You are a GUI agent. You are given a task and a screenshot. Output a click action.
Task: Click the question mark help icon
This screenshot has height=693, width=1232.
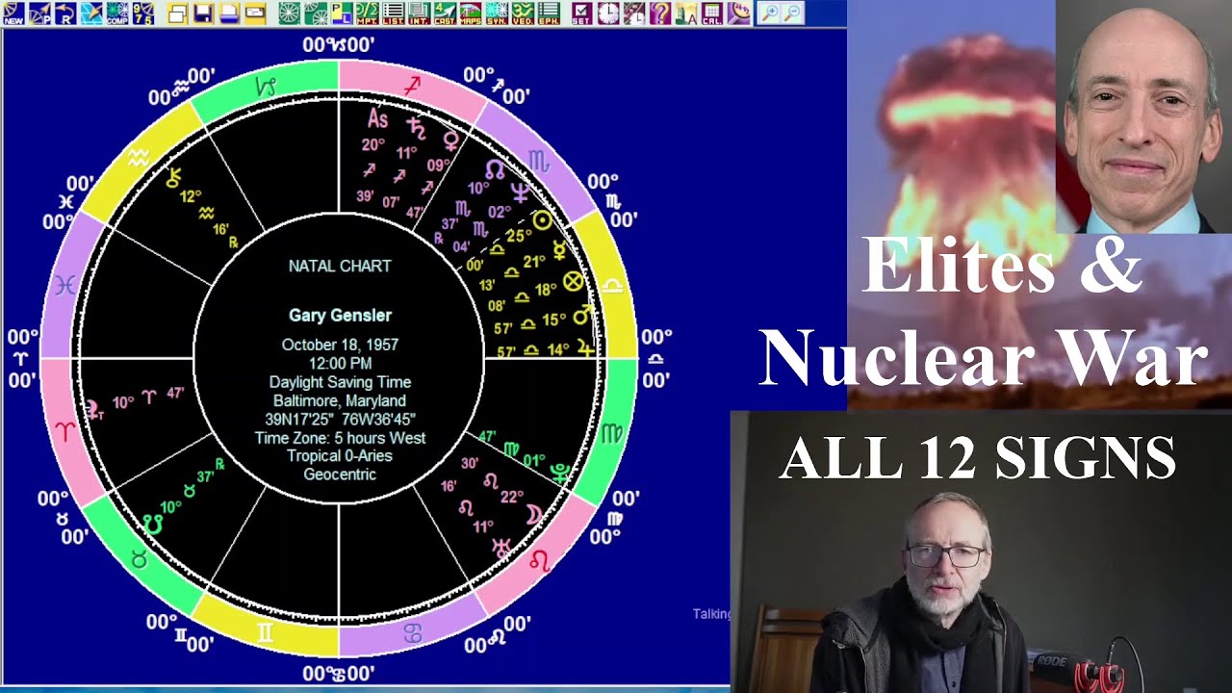click(660, 13)
